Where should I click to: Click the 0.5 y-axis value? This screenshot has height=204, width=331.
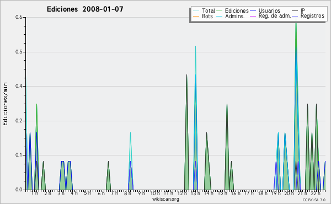pos(19,52)
